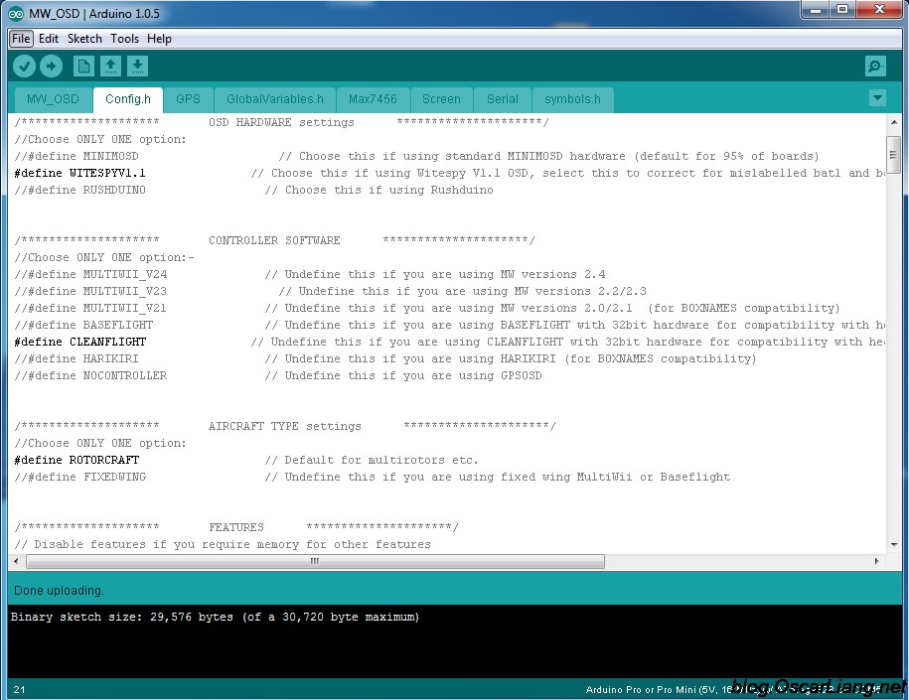The height and width of the screenshot is (700, 909).
Task: Click the line '//#define RUSHDUINO'
Action: tap(80, 190)
